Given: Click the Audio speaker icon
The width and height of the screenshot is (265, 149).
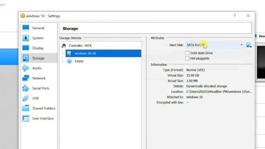Looking at the screenshot, I should coord(26,68).
